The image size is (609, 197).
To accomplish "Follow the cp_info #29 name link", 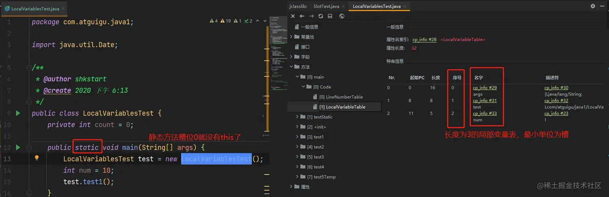I will tap(485, 88).
